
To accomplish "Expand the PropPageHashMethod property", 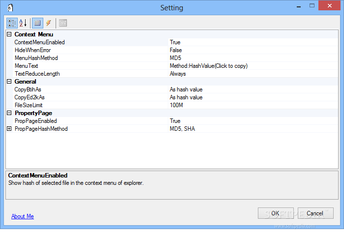I will [9, 129].
